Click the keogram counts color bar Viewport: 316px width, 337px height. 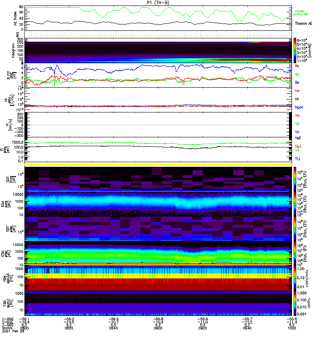pyautogui.click(x=295, y=50)
